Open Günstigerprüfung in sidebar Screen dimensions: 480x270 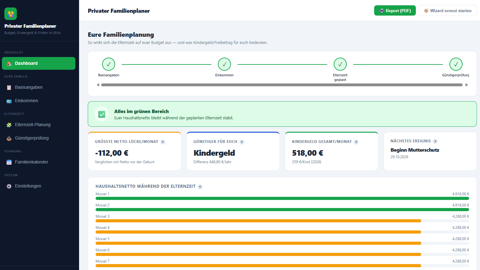[39, 138]
